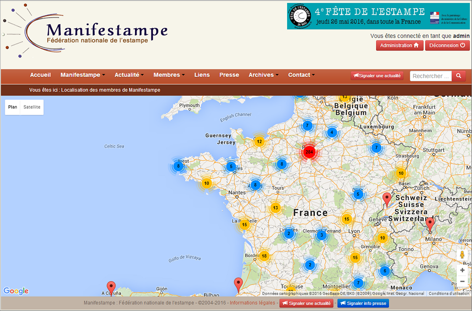This screenshot has width=472, height=311.
Task: Open the Informations légales footer link
Action: [252, 303]
